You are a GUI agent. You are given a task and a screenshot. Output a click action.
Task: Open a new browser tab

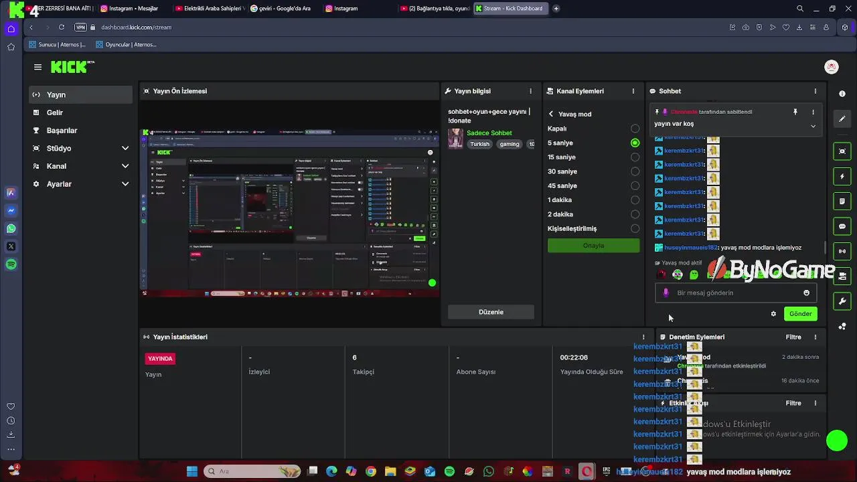pyautogui.click(x=556, y=9)
